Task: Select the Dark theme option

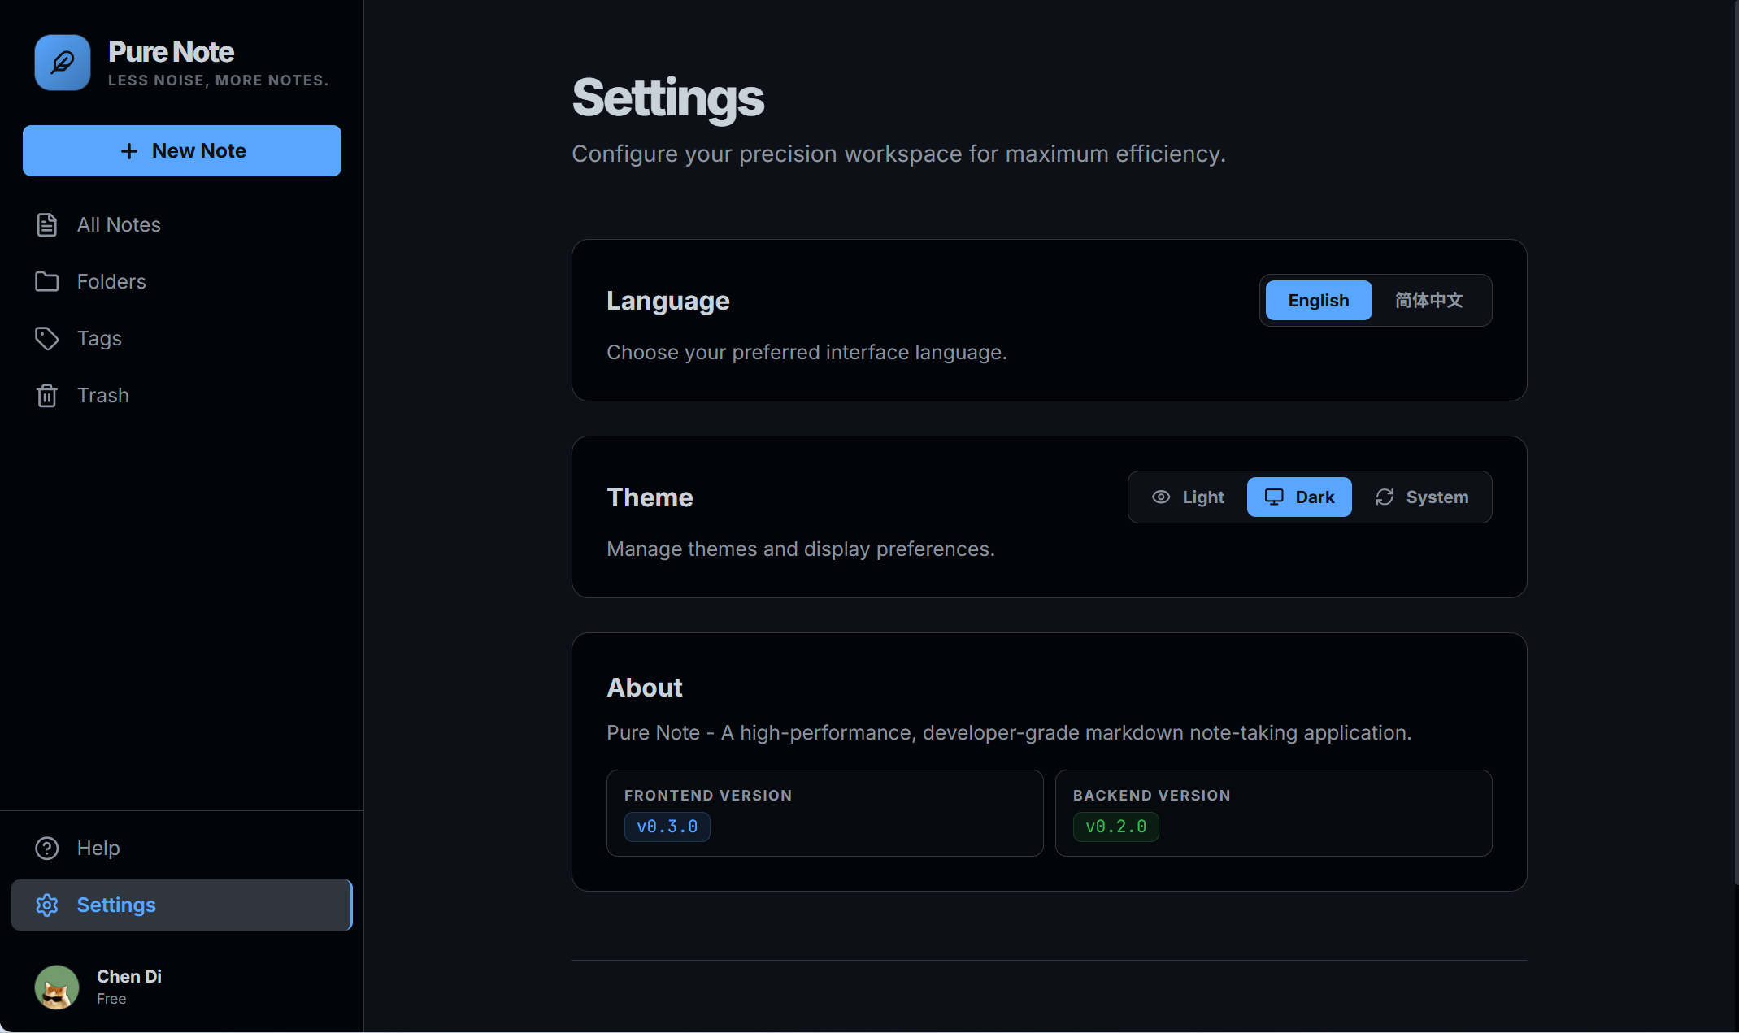Action: tap(1299, 497)
